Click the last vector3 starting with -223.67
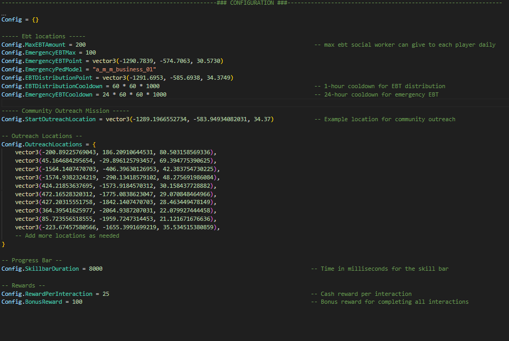The height and width of the screenshot is (341, 509). [117, 228]
